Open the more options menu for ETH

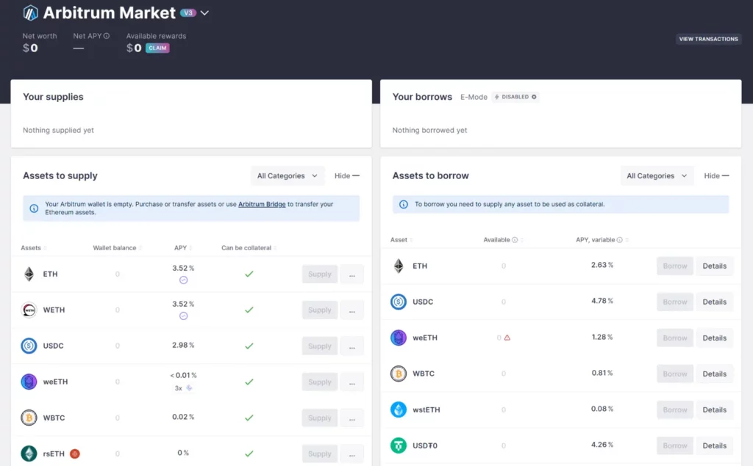351,274
